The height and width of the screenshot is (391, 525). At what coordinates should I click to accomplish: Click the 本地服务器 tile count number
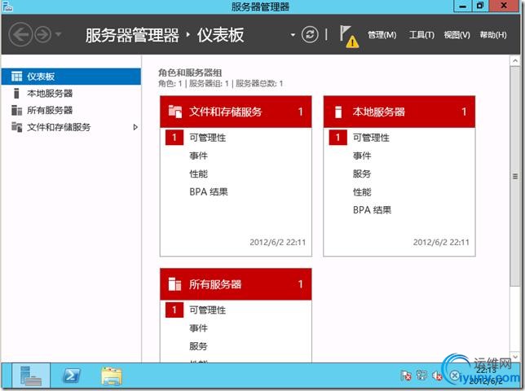[464, 112]
